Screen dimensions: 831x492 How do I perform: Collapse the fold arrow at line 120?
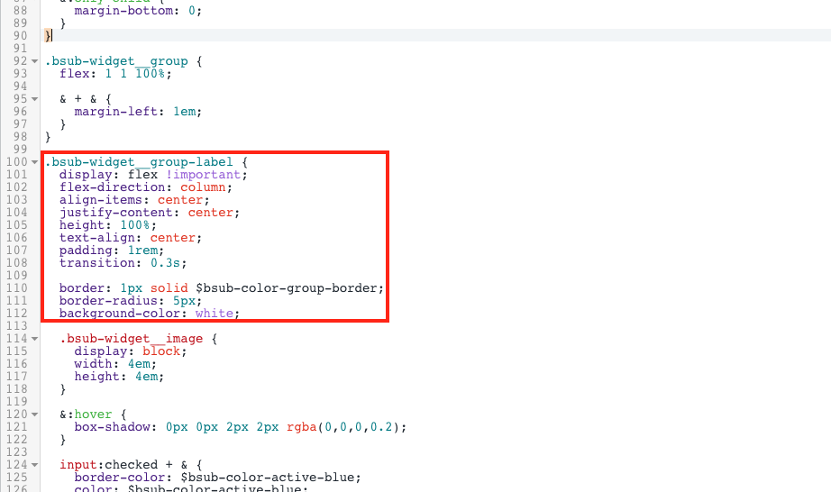tap(35, 415)
